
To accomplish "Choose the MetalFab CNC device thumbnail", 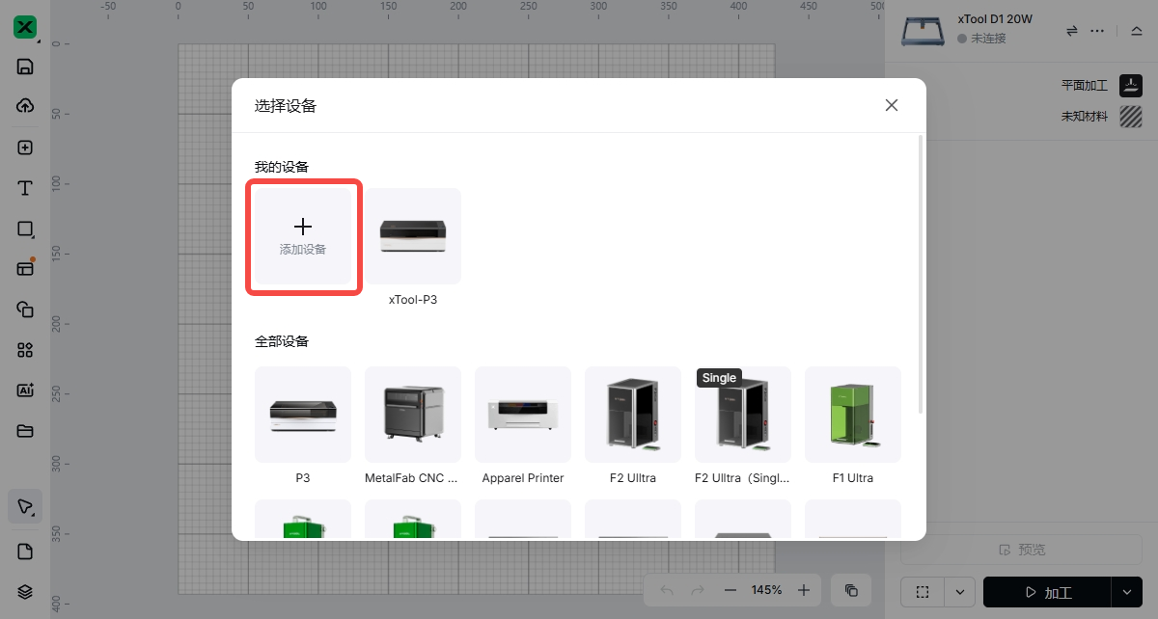I will click(413, 415).
